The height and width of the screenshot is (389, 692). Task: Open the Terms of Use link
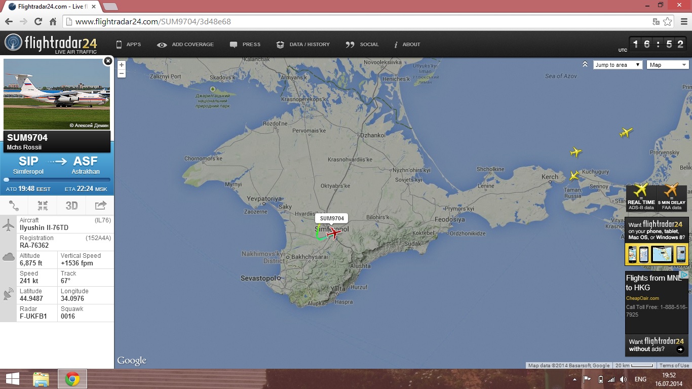[674, 365]
